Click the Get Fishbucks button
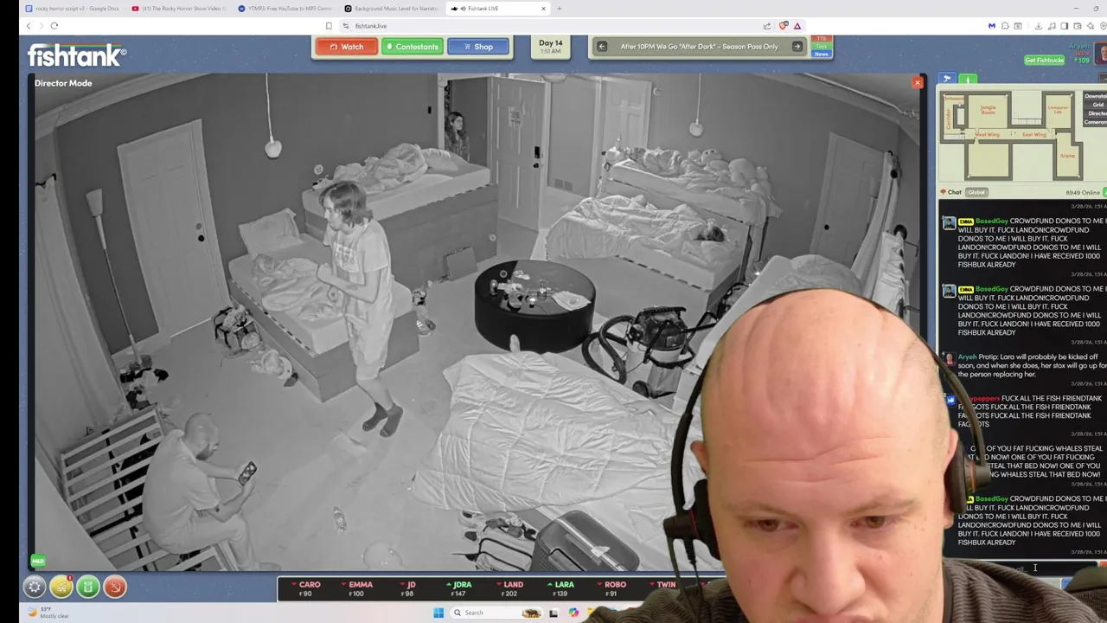Viewport: 1107px width, 623px height. coord(1044,61)
